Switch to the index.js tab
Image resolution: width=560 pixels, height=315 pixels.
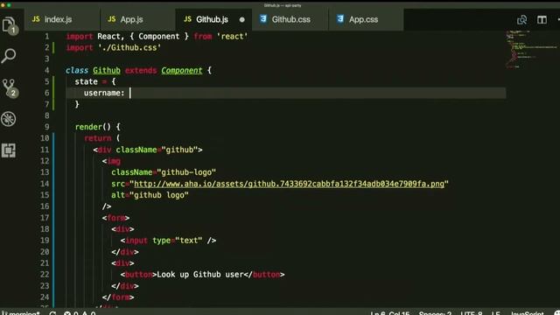[x=62, y=19]
